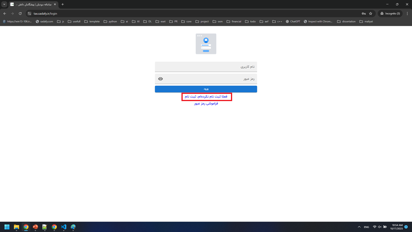Screen dimensions: 412x232
Task: Open the dissertation bookmarks folder
Action: coord(346,21)
